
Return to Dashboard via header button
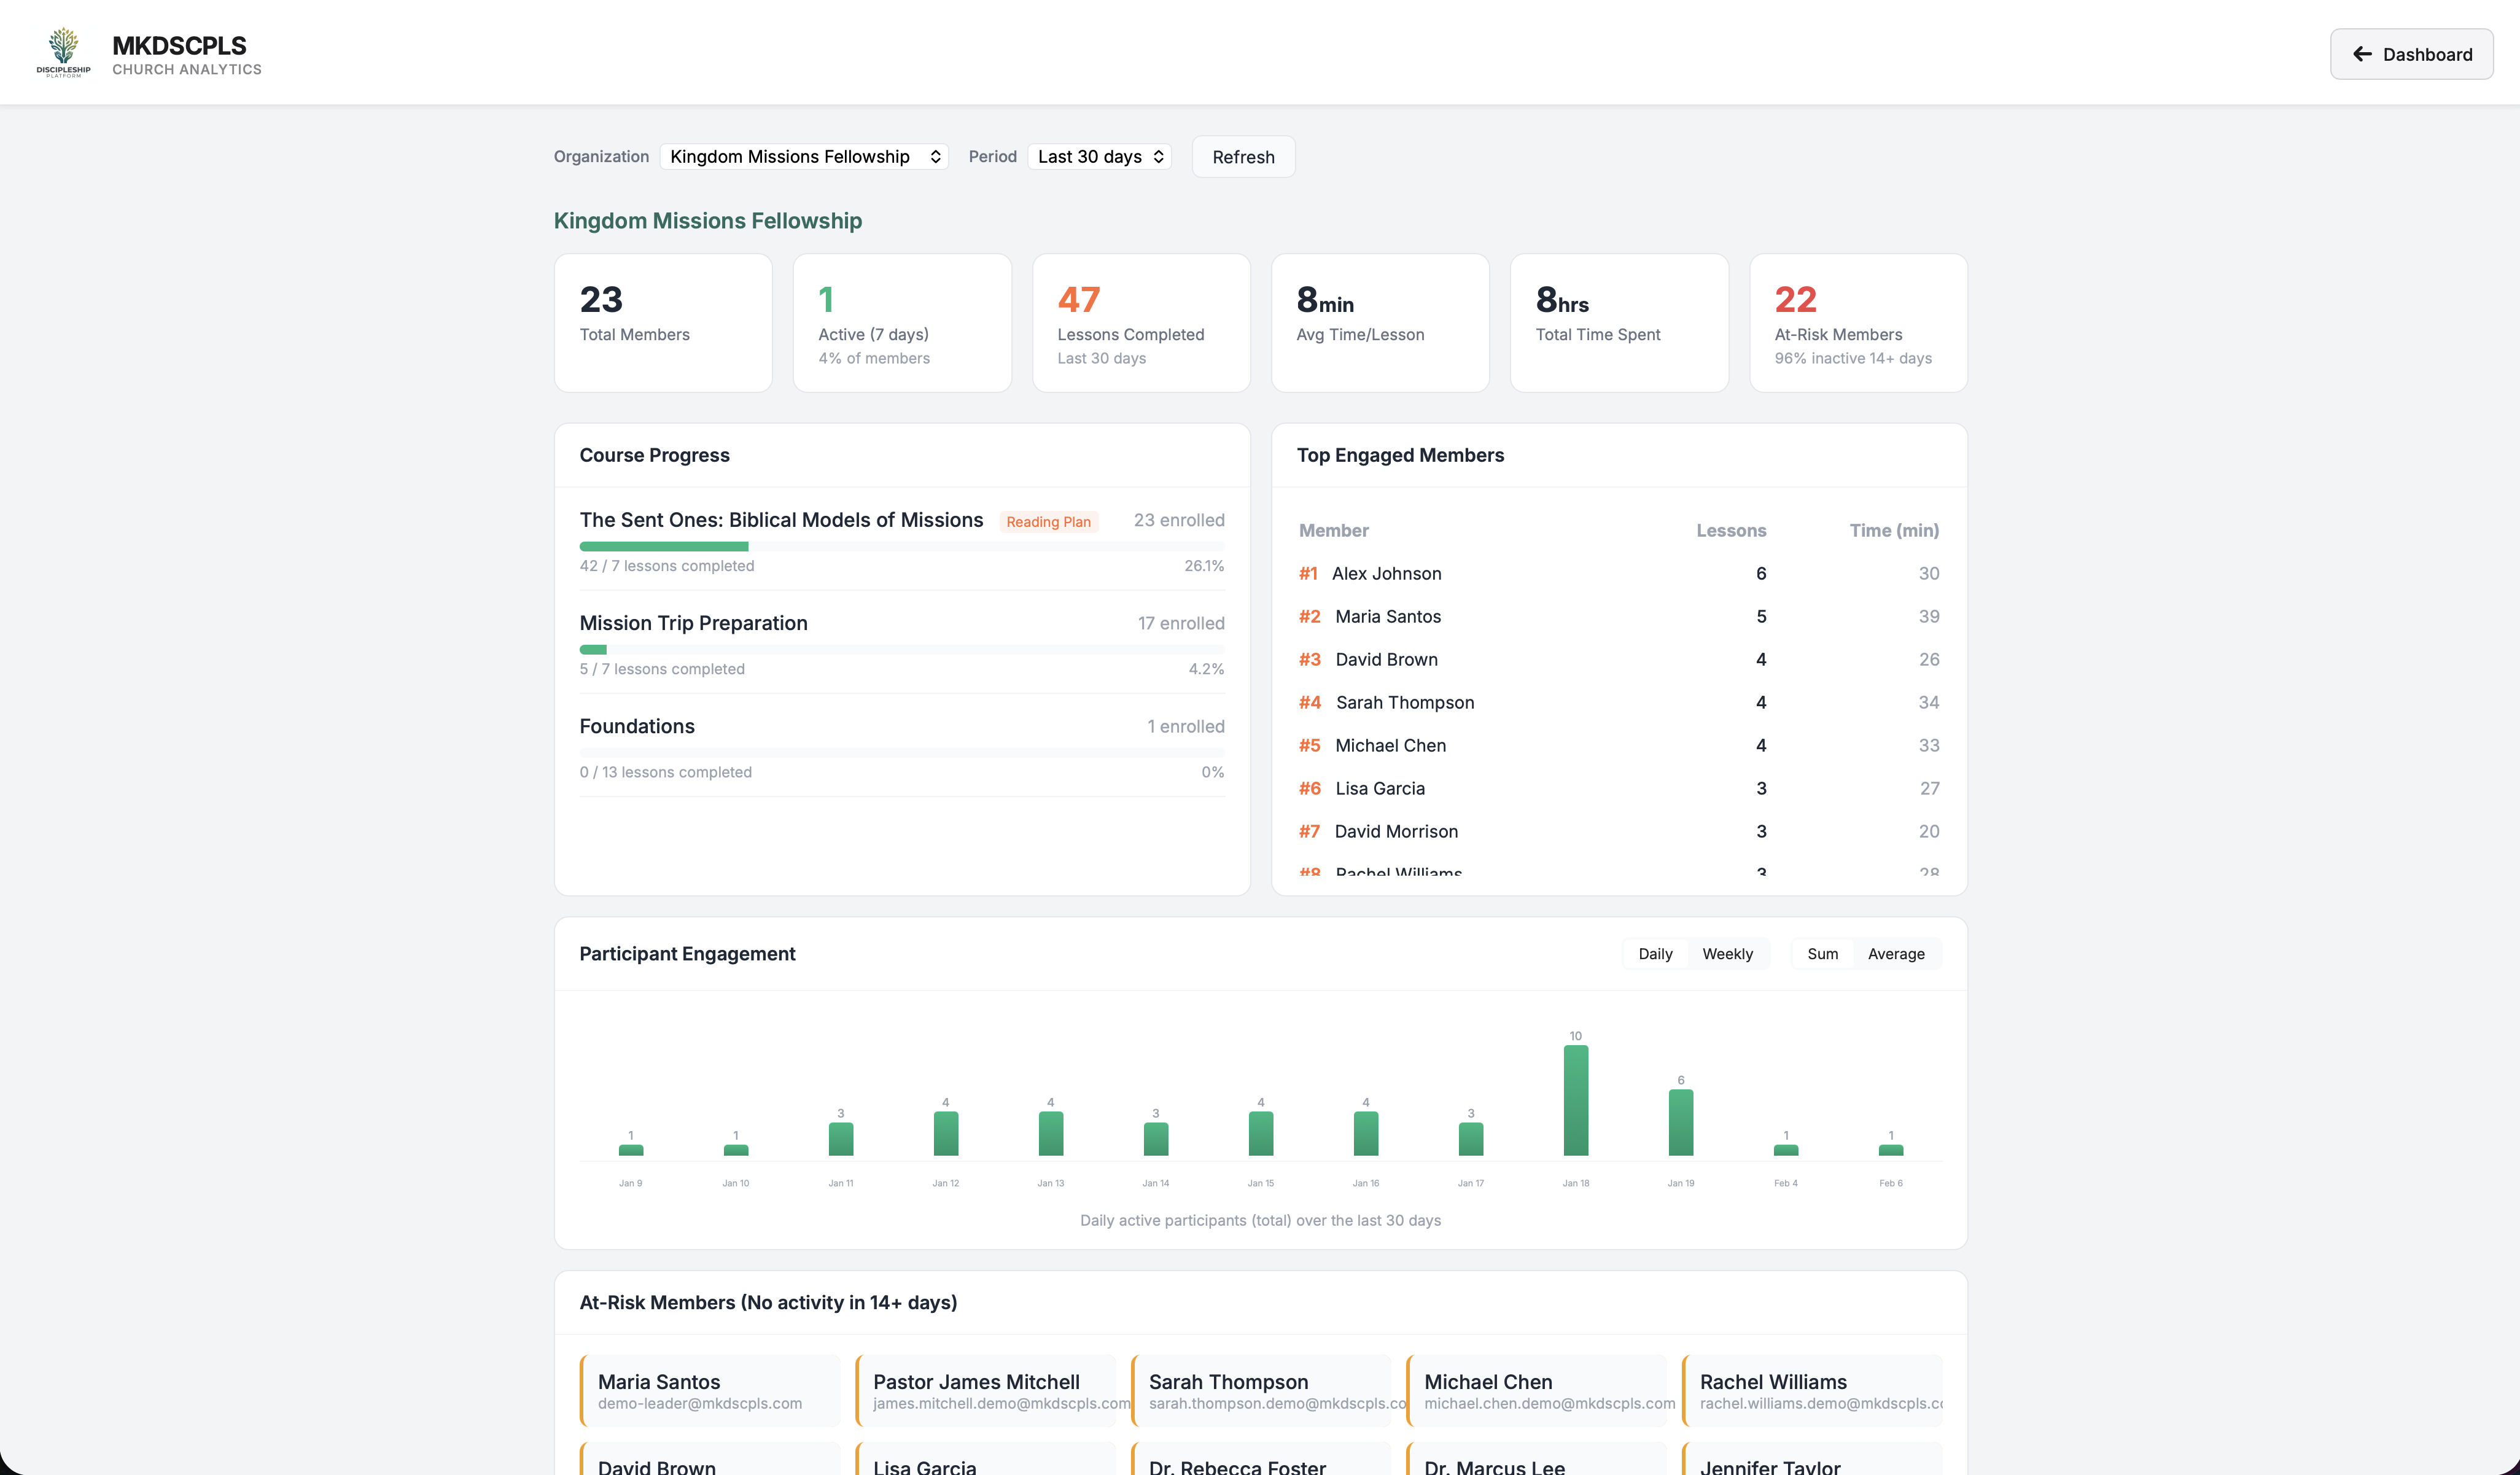pyautogui.click(x=2411, y=54)
